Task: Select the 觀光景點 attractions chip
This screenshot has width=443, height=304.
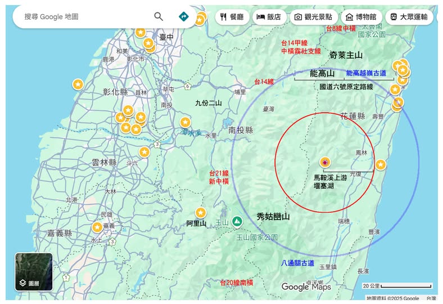Action: coord(314,17)
